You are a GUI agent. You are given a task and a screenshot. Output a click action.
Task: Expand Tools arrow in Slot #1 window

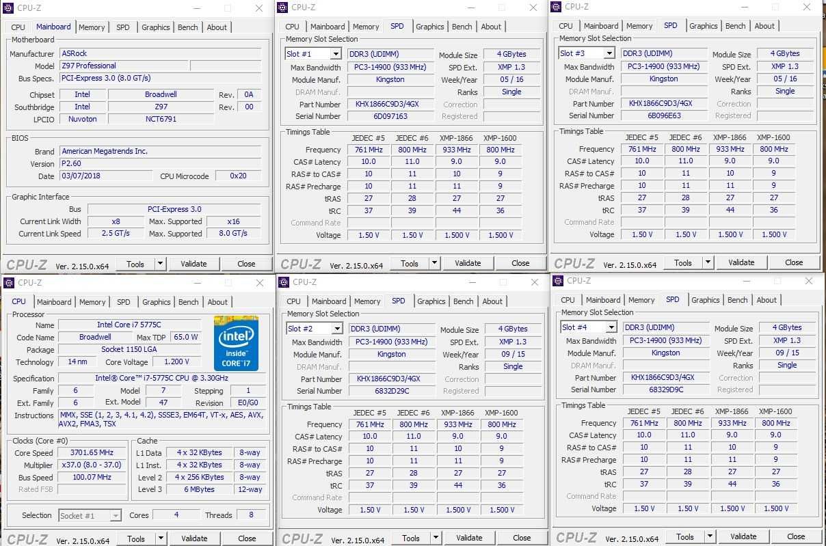pyautogui.click(x=434, y=263)
